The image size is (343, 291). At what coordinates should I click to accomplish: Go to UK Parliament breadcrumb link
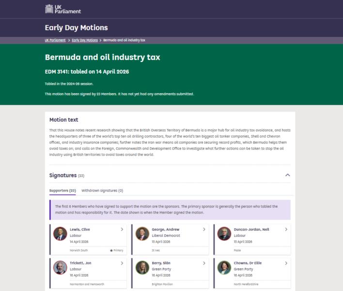(x=55, y=40)
